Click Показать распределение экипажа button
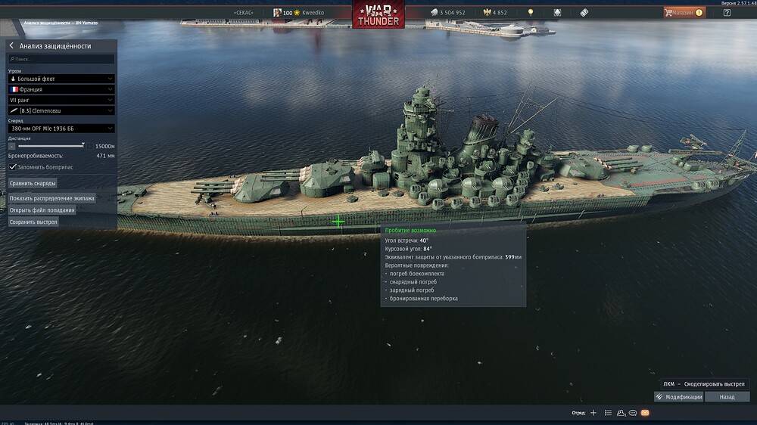The width and height of the screenshot is (757, 425). 51,198
